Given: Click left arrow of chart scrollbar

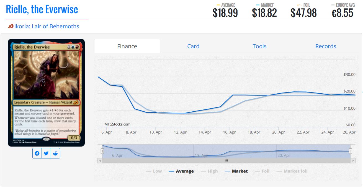Looking at the screenshot, I should click(100, 160).
